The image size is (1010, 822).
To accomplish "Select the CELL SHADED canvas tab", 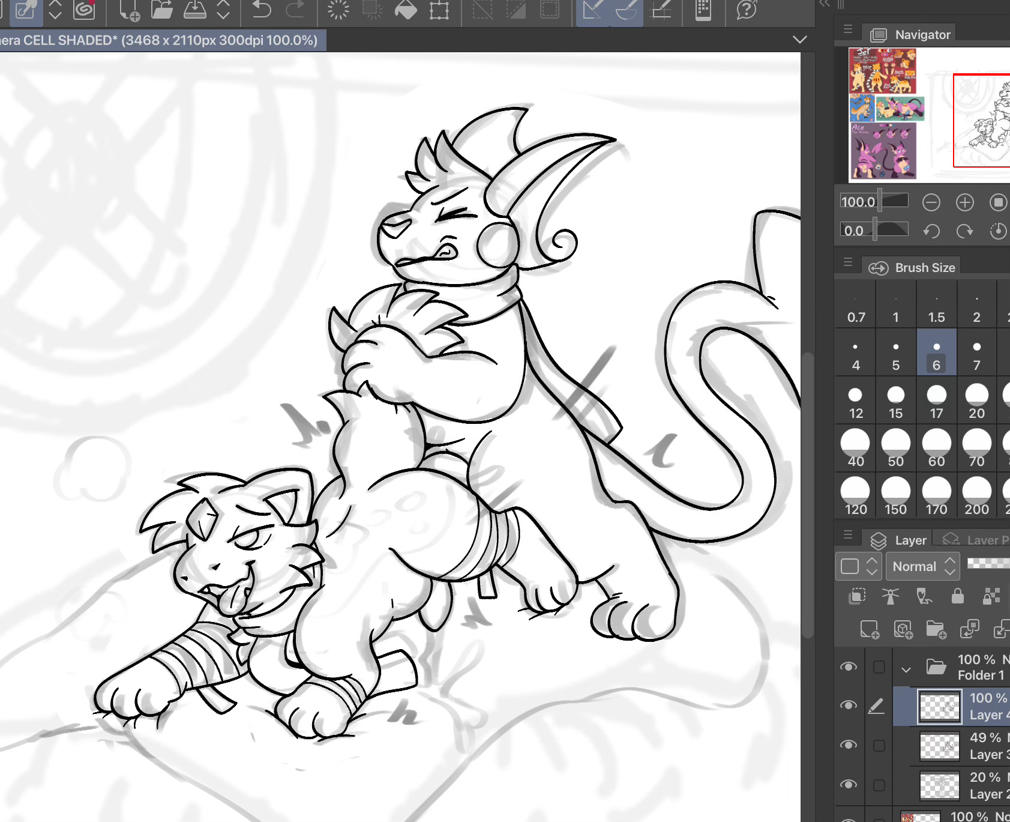I will tap(162, 40).
